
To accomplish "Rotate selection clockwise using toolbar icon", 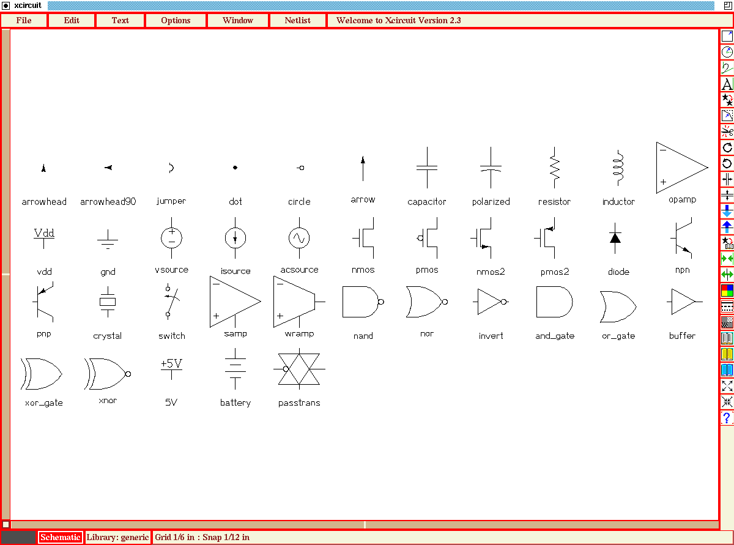I will [x=727, y=147].
